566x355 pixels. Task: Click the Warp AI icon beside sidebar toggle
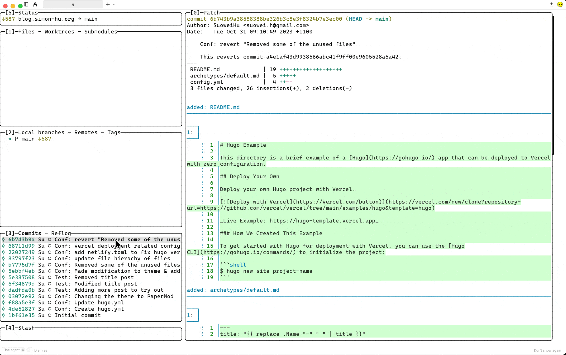(35, 4)
